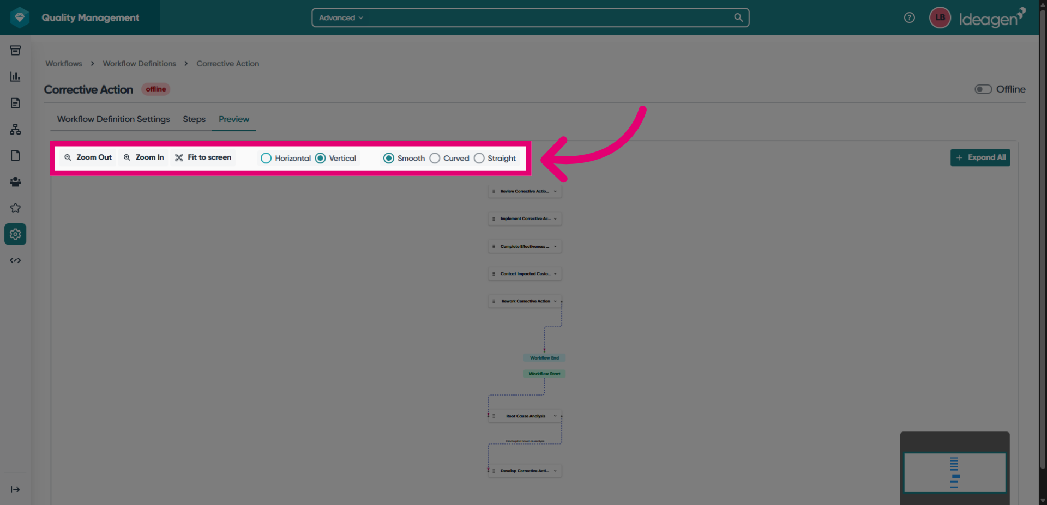Expand the Contact Impacted Customer node chevron
The image size is (1047, 505).
coord(555,274)
